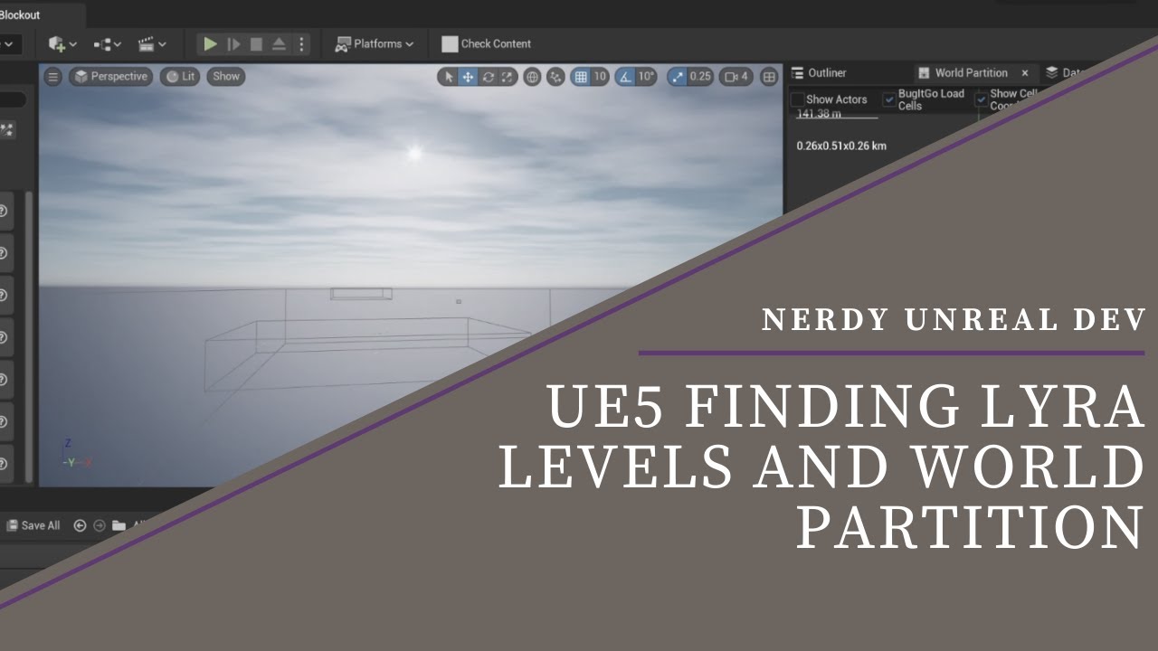1158x651 pixels.
Task: Open the Perspective view mode dropdown
Action: 110,77
